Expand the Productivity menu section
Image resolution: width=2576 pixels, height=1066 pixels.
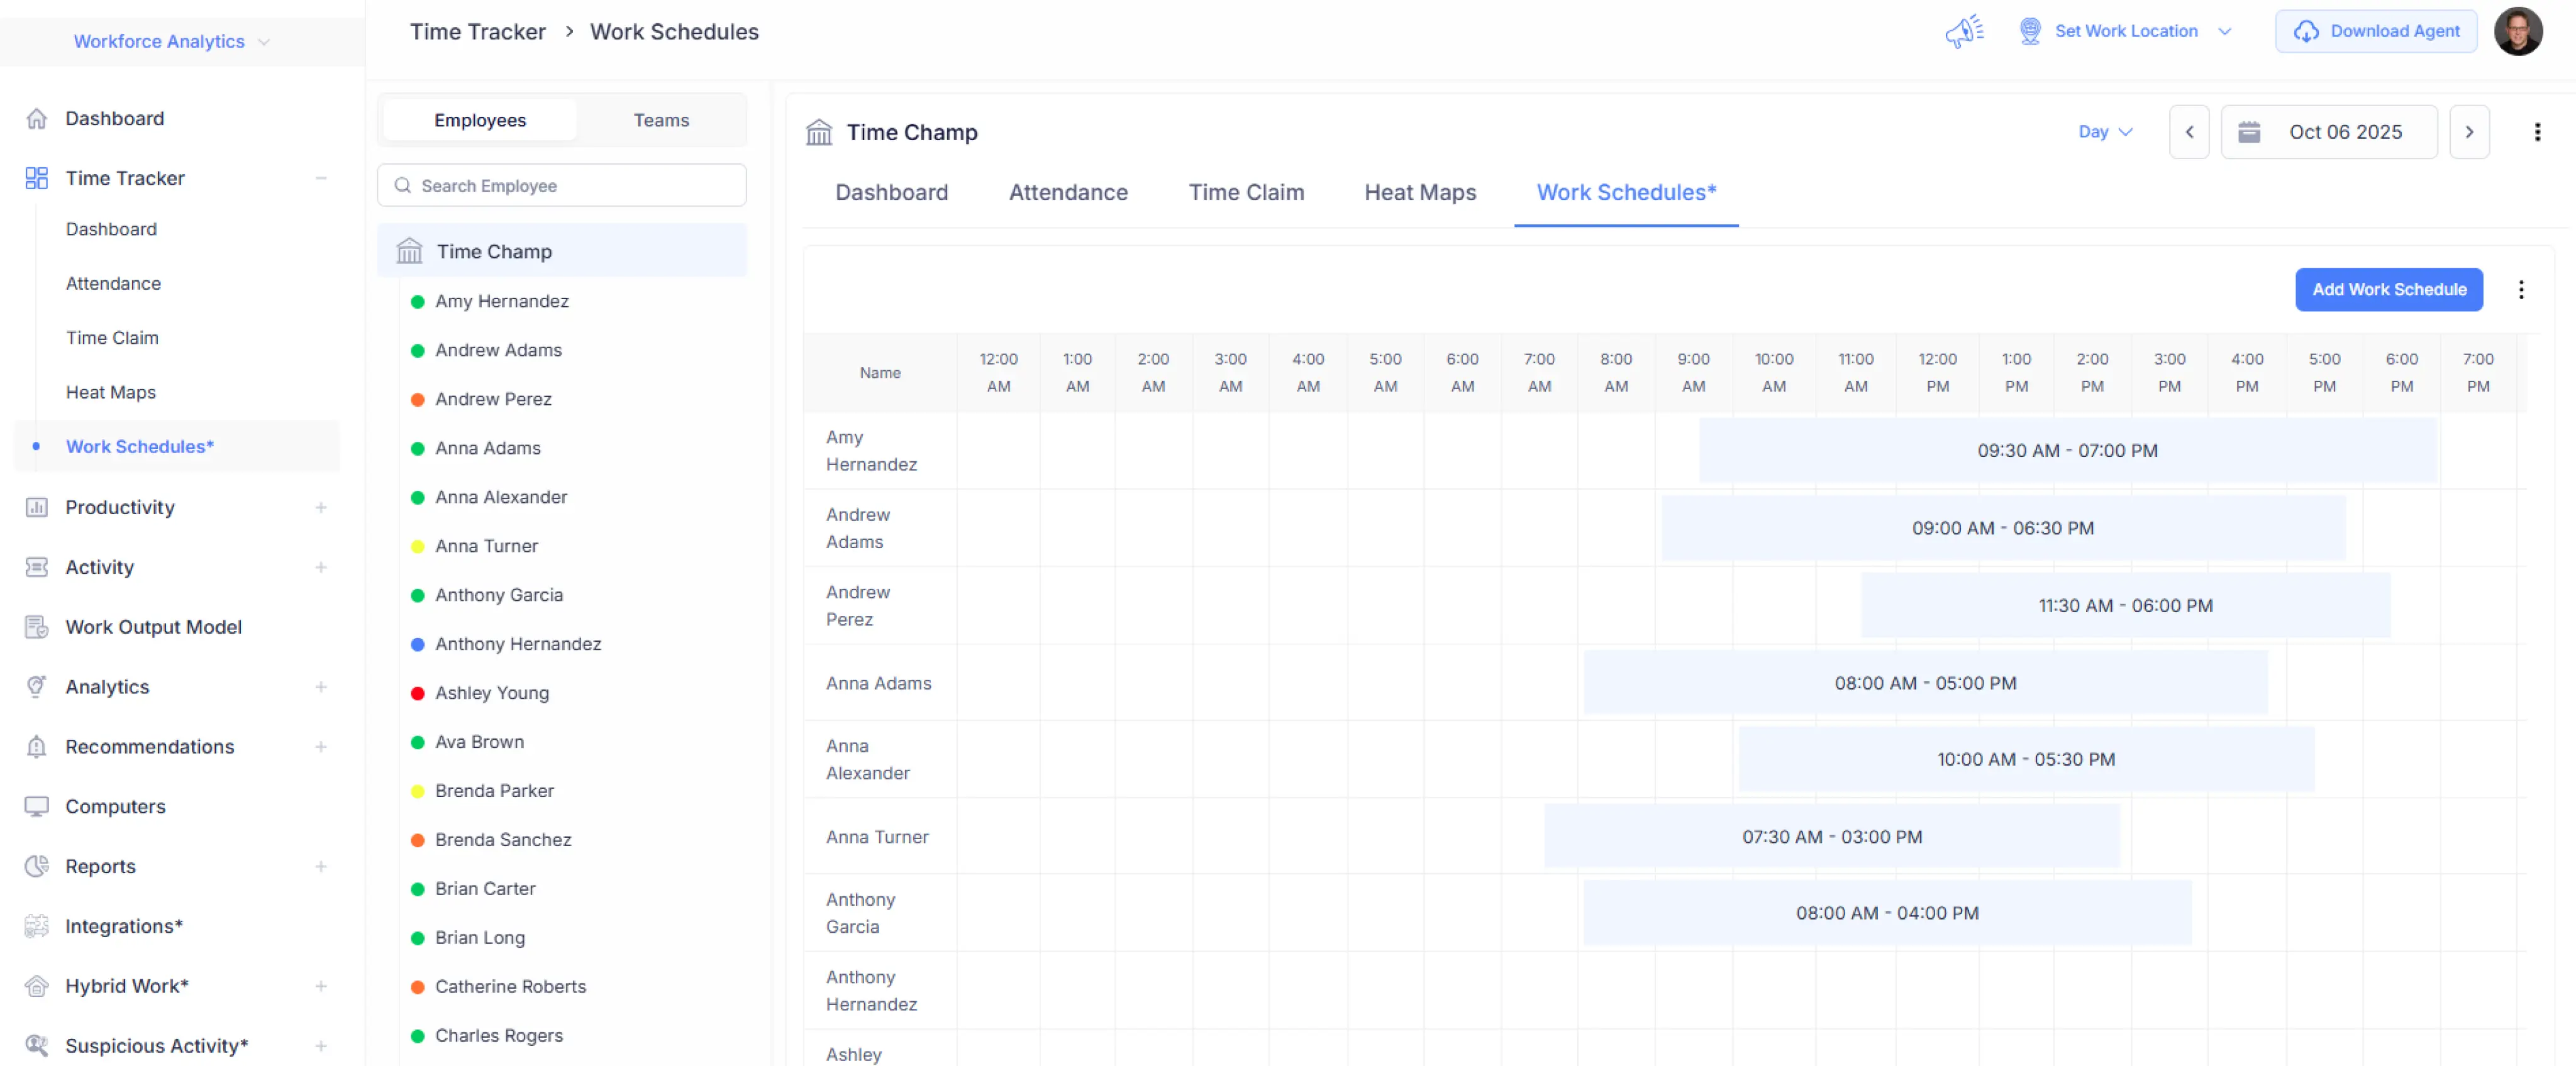tap(320, 507)
